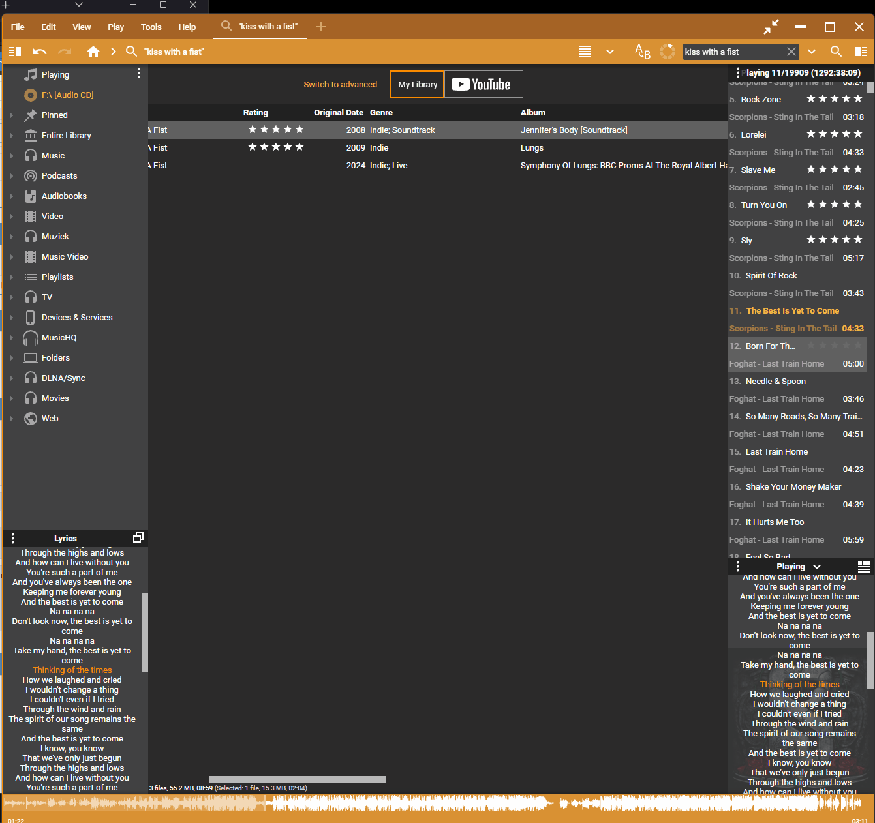Click the list icon in lower Playing header
Viewport: 875px width, 823px height.
click(864, 566)
